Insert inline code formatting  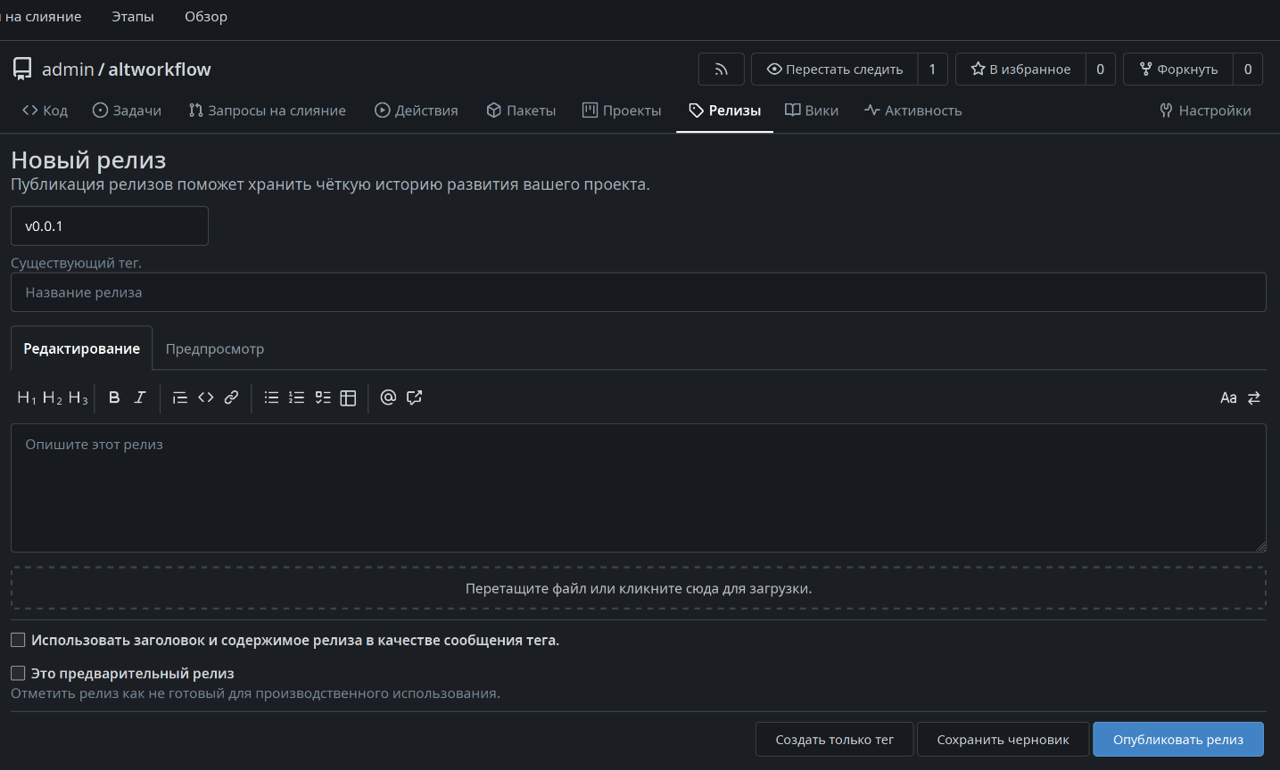[x=206, y=397]
